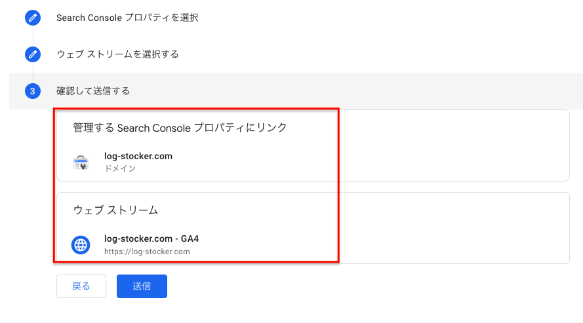Select the 確認して送信する step label
583x323 pixels.
tap(93, 91)
